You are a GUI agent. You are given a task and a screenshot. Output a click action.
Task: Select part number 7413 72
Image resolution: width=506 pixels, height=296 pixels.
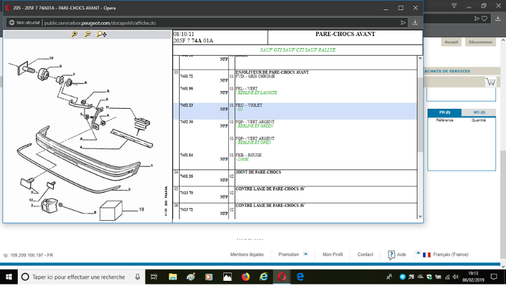tap(187, 210)
